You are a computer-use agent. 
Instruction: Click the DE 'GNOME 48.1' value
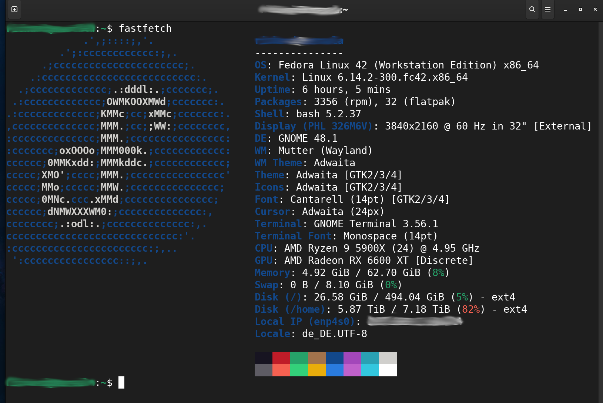[308, 138]
